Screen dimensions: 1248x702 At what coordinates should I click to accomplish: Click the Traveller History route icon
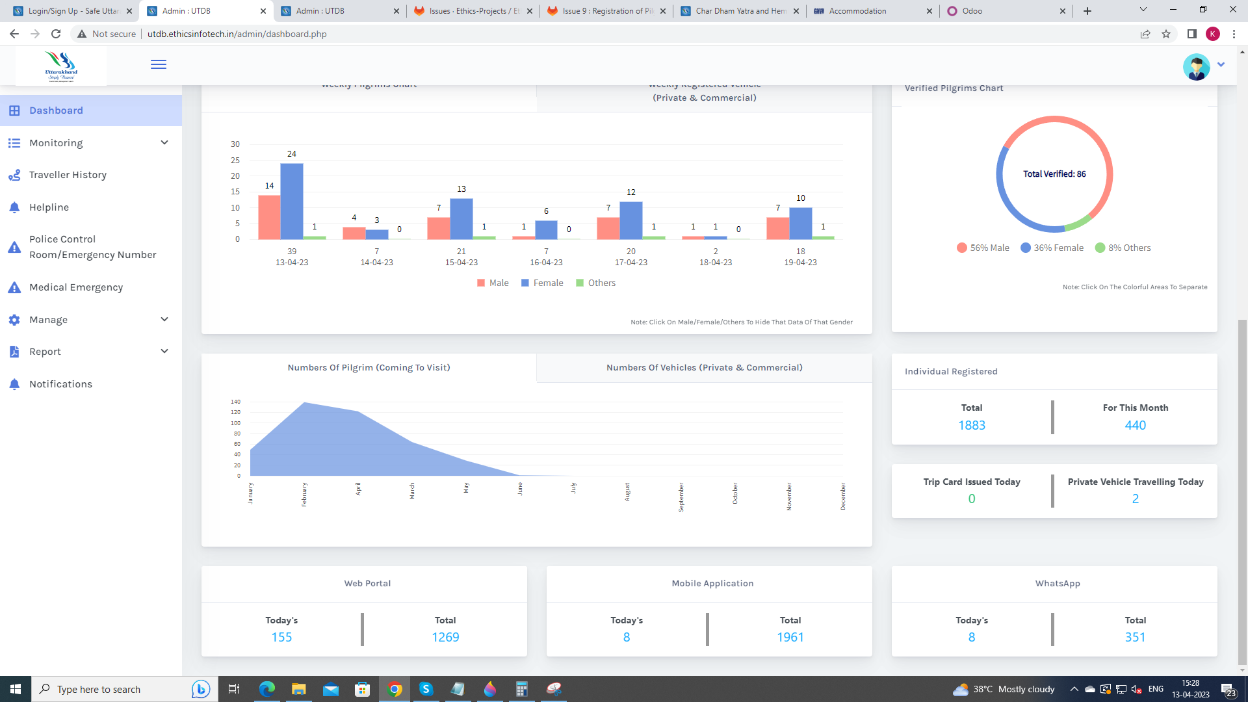(14, 175)
